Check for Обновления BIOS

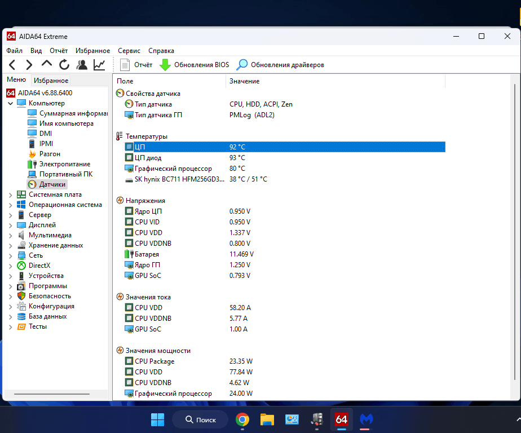pyautogui.click(x=195, y=65)
